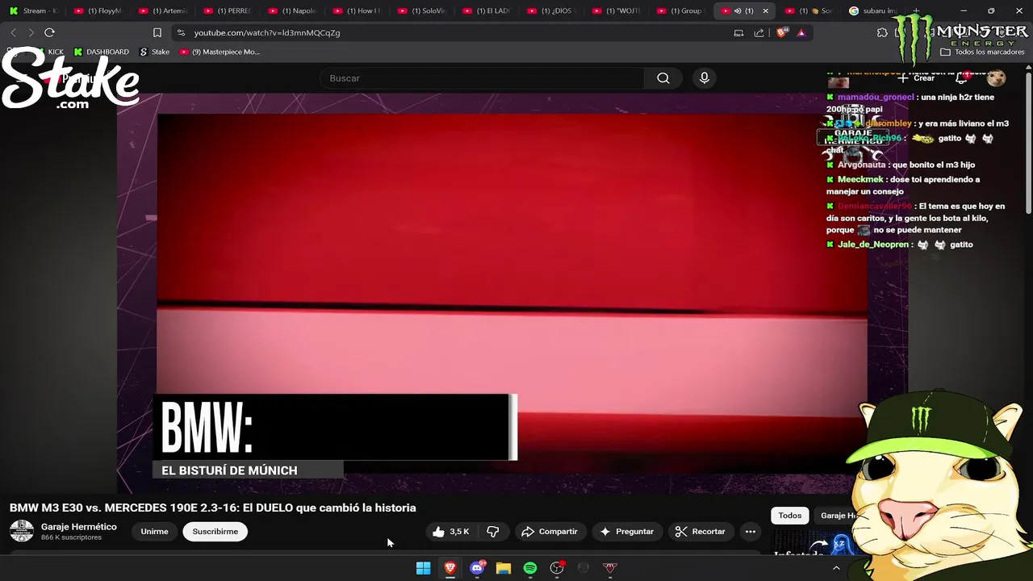Screen dimensions: 1033x581
Task: Switch to the PERREC browser tab
Action: pyautogui.click(x=229, y=11)
